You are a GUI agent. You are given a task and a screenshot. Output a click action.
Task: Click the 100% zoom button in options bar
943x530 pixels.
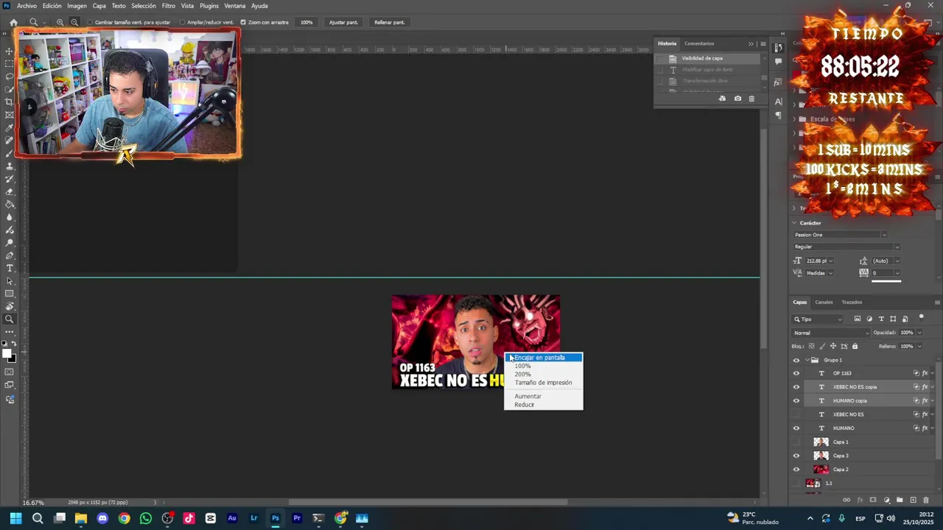[306, 22]
